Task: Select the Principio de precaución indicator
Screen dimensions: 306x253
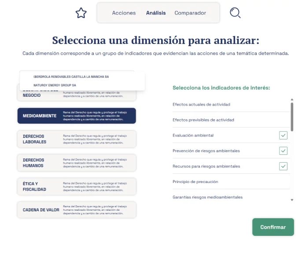Action: pos(195,182)
